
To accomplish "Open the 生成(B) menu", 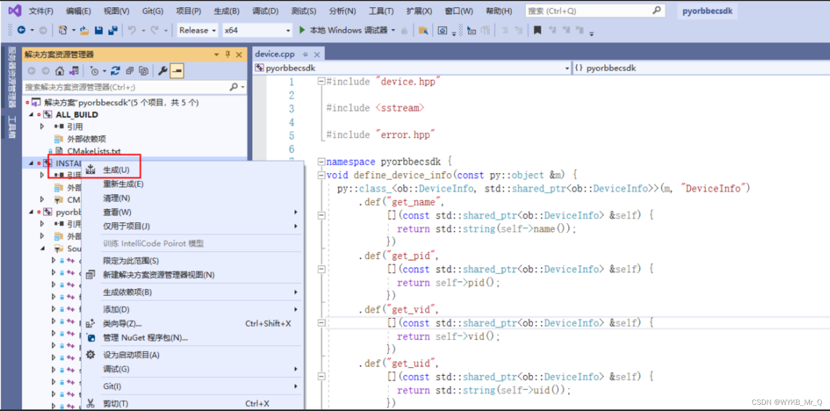I will pos(227,11).
